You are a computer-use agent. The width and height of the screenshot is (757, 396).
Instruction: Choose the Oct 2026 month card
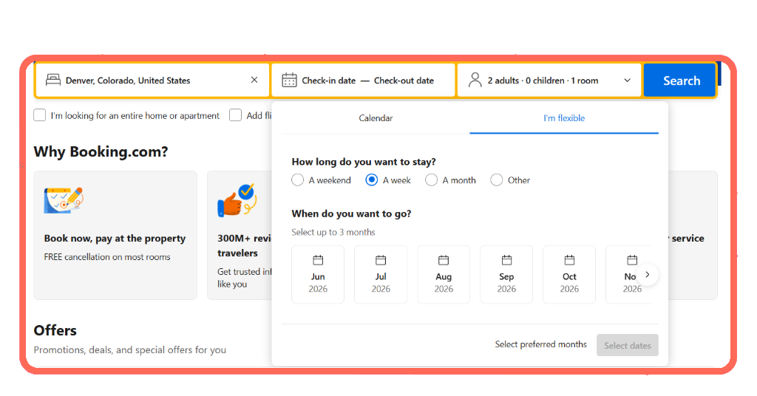pos(569,274)
